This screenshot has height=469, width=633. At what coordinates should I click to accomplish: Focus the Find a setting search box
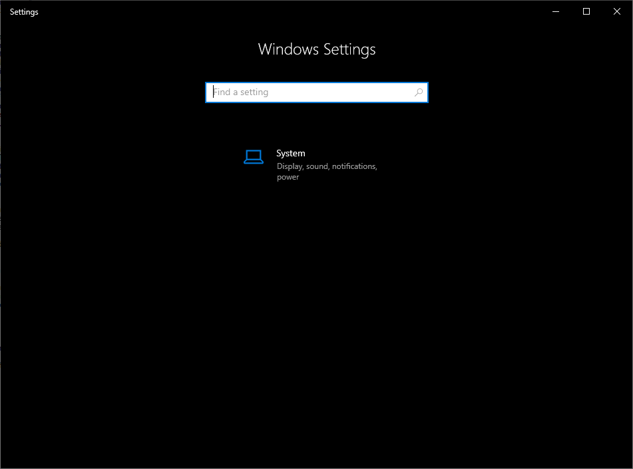click(x=317, y=92)
